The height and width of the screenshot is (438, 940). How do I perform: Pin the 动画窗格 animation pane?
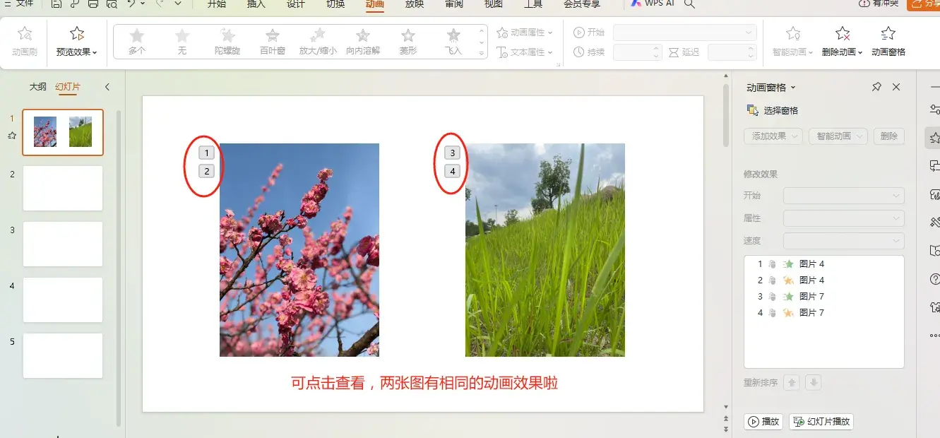(x=876, y=86)
